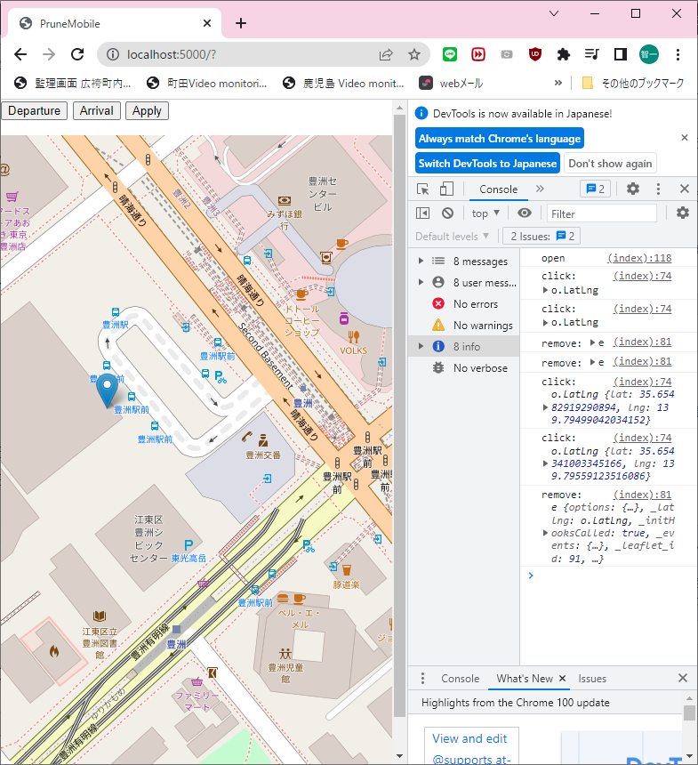Image resolution: width=698 pixels, height=765 pixels.
Task: Expand the 8 messages group
Action: click(421, 262)
